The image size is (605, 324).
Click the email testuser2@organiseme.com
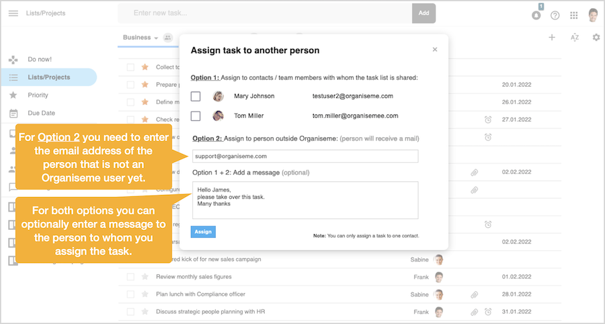coord(353,96)
